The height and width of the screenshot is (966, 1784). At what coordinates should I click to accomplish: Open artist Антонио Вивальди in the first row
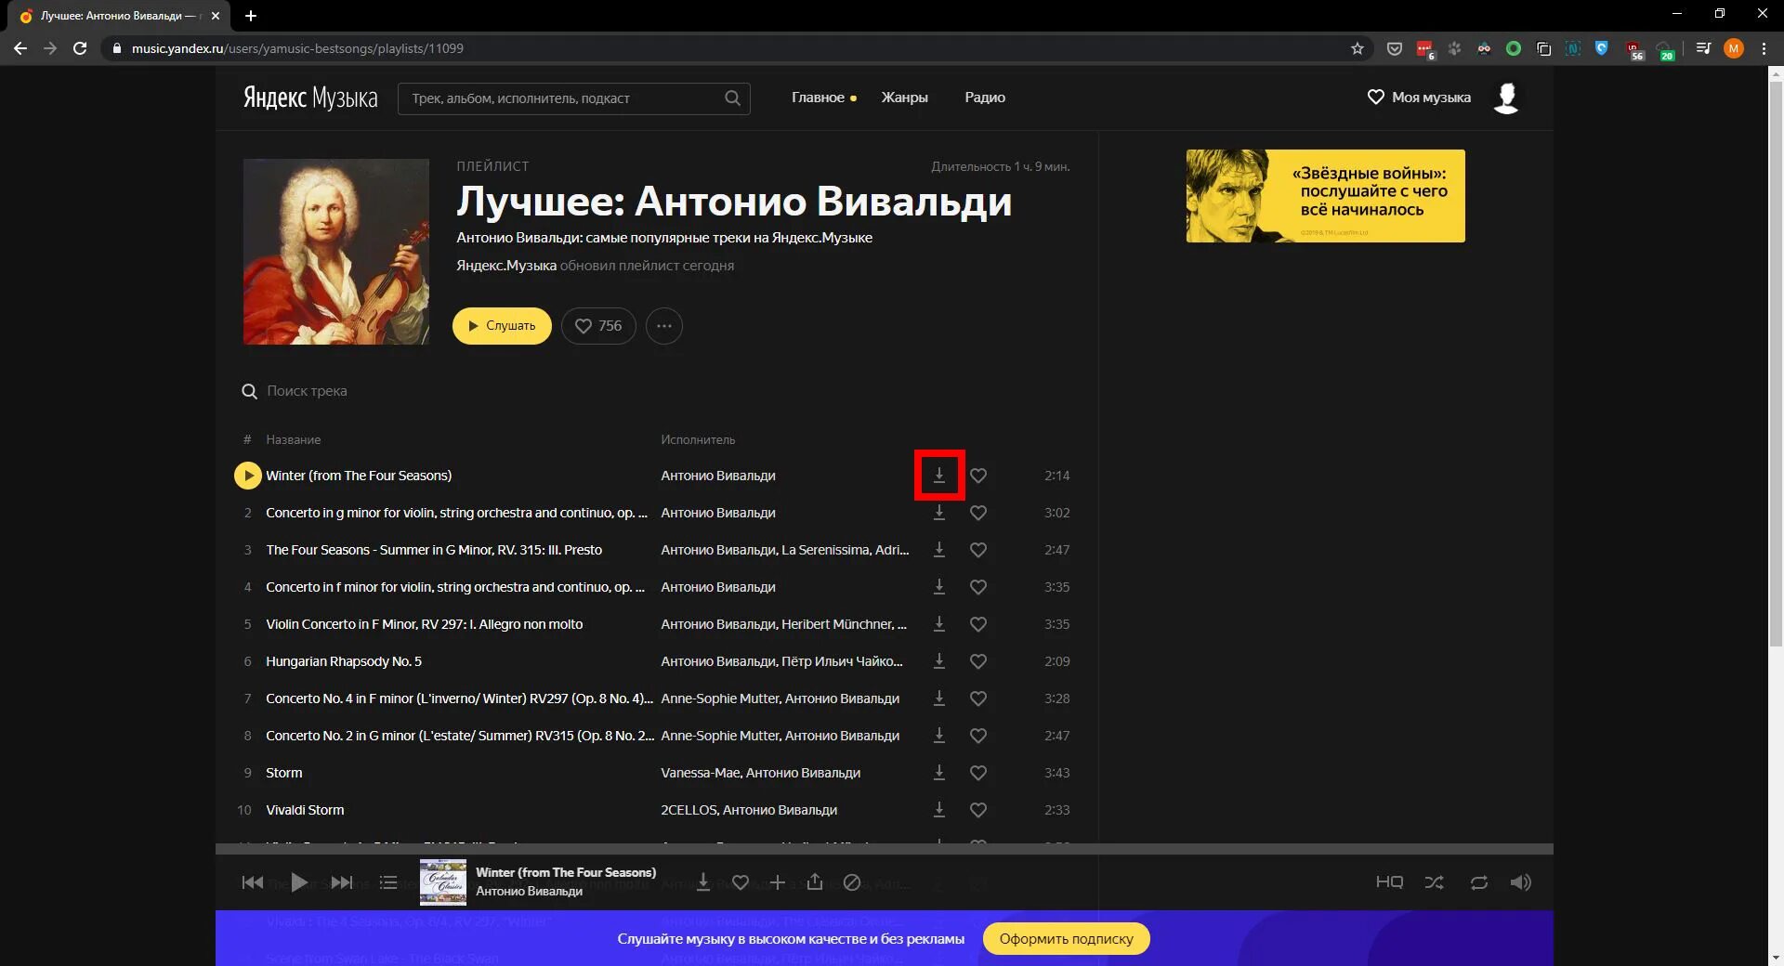[718, 476]
